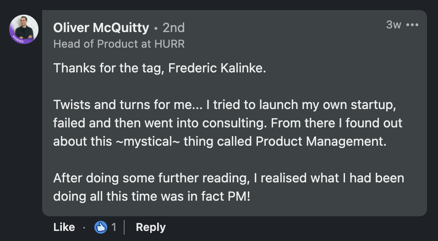
Task: Click the 3w comment timestamp
Action: pos(394,25)
